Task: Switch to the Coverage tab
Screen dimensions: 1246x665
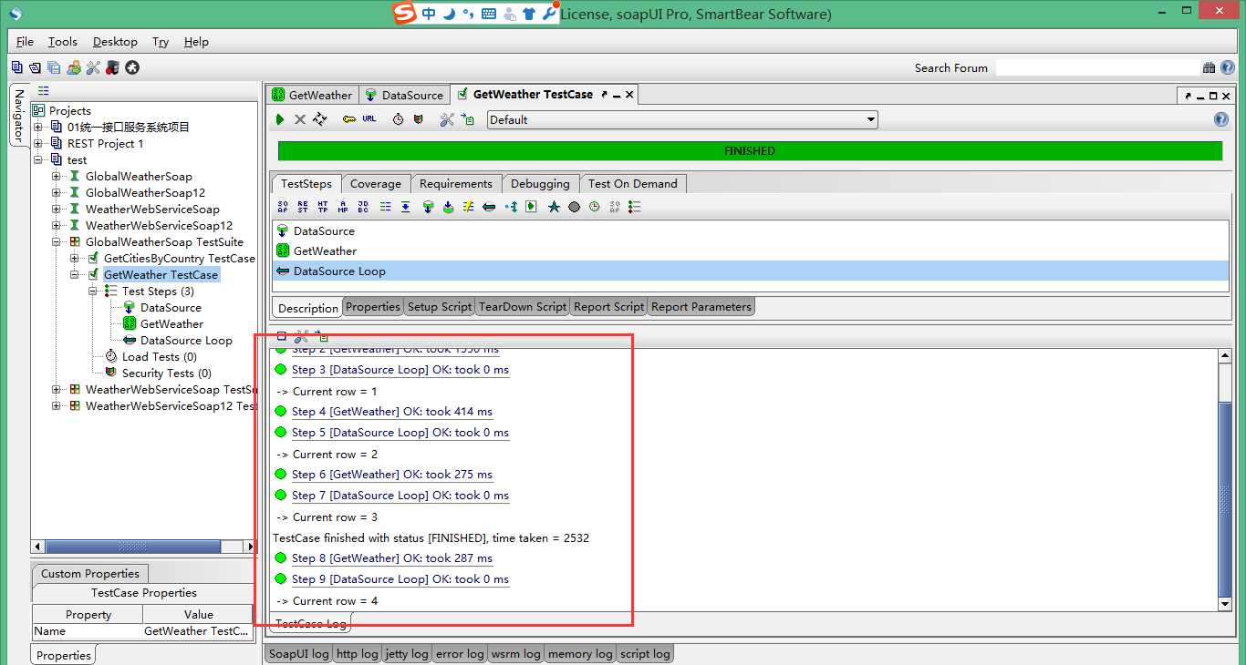Action: pyautogui.click(x=376, y=184)
